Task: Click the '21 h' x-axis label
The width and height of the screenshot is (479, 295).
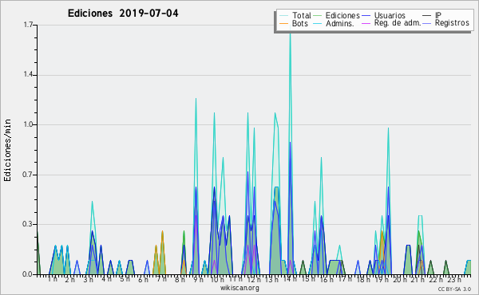Action: coord(418,280)
